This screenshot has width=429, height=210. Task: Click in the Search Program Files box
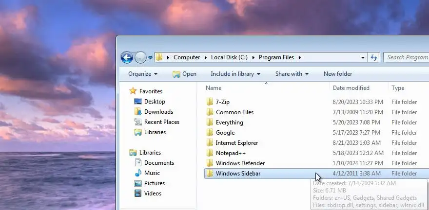(x=406, y=57)
